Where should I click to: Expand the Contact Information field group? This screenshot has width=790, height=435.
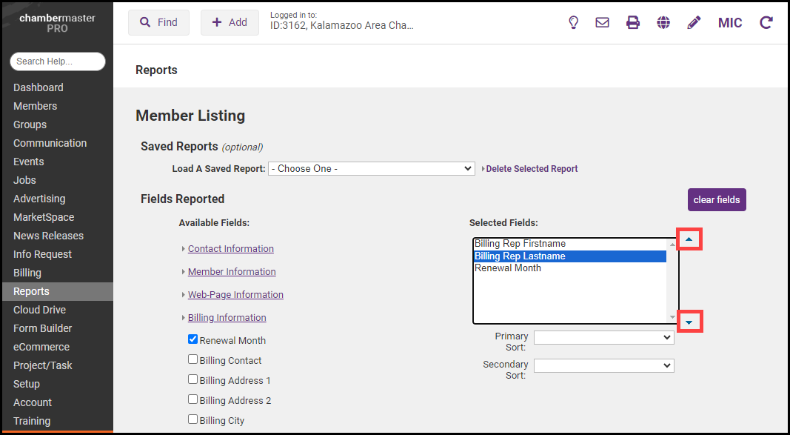coord(230,249)
